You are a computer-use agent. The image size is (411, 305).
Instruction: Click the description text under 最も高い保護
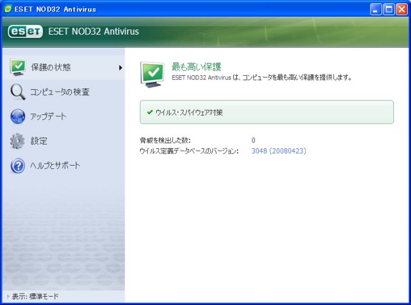click(x=261, y=78)
